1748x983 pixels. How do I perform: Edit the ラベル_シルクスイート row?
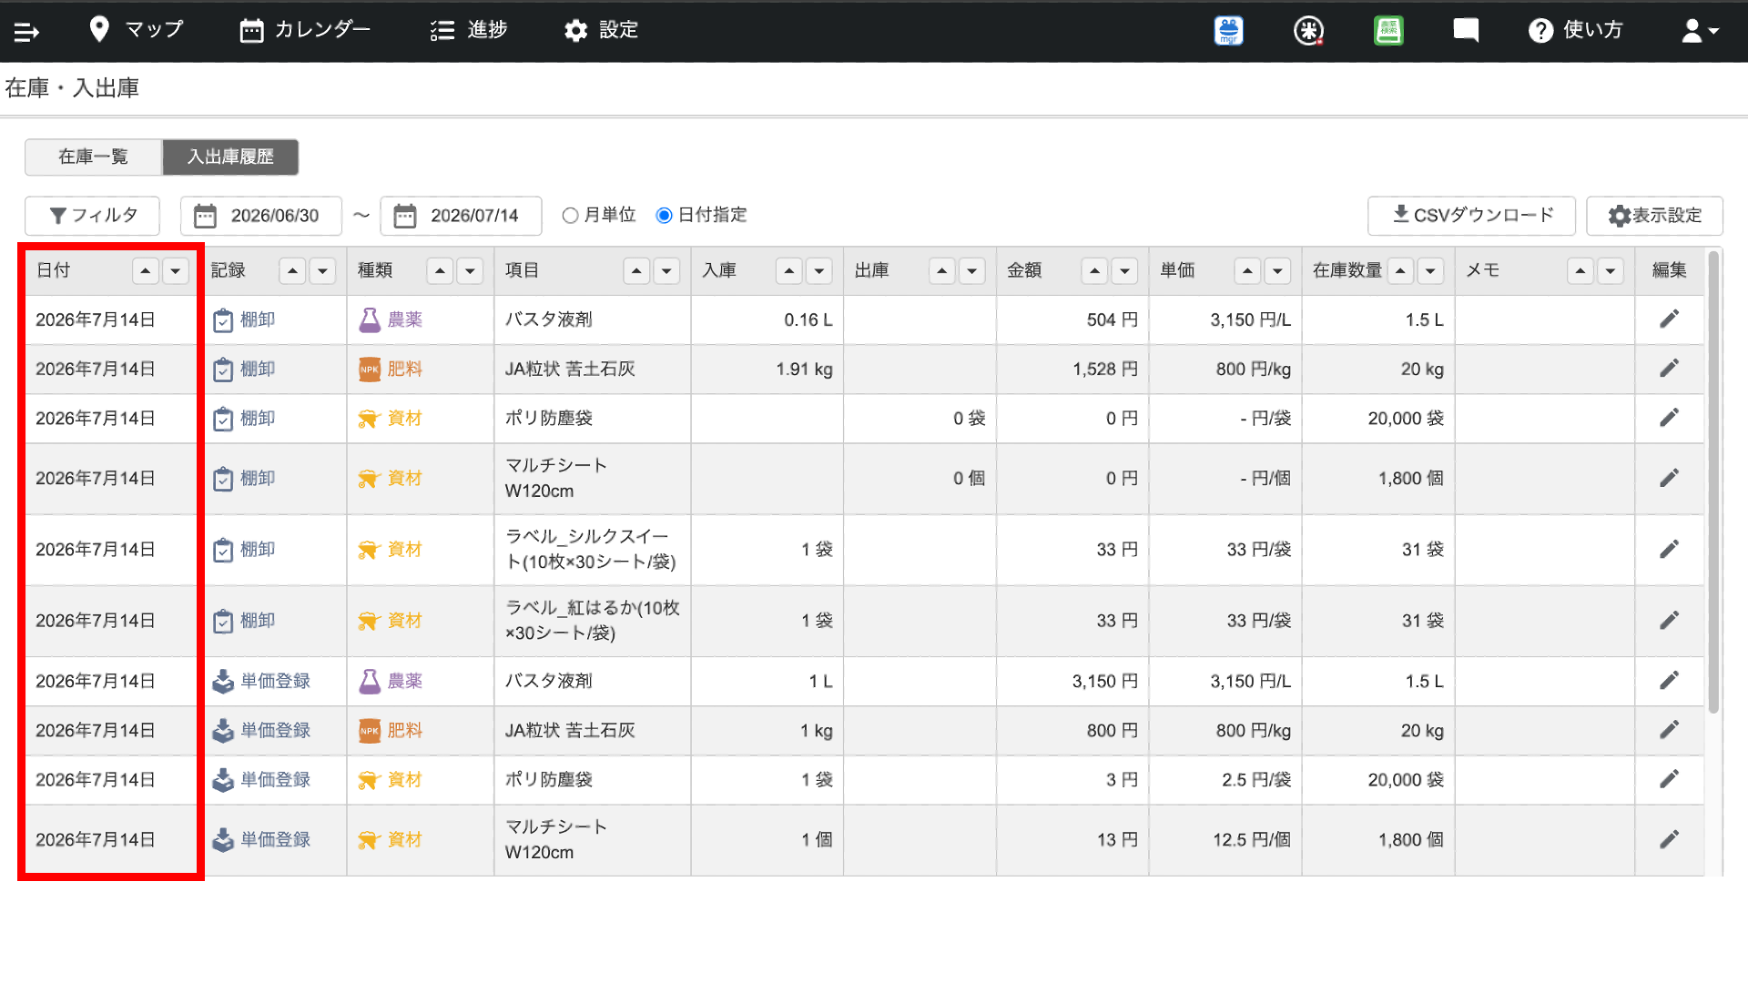point(1669,549)
